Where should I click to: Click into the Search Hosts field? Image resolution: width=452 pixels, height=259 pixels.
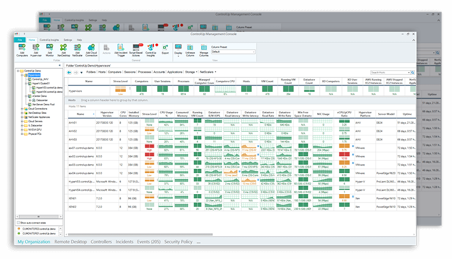pos(389,72)
